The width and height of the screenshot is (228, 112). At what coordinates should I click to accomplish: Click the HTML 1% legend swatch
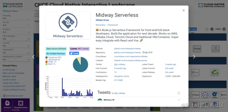click(46, 62)
